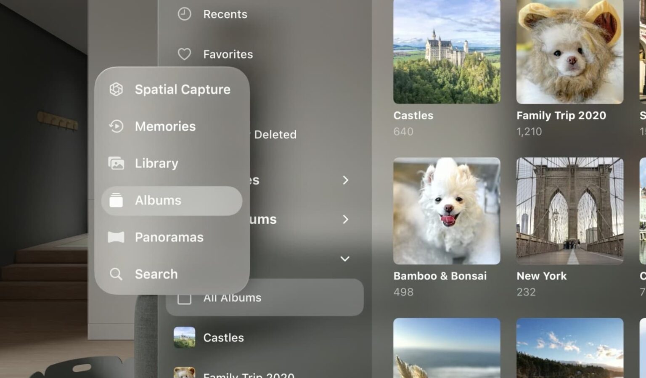Enable Favorites in the sidebar
This screenshot has height=378, width=646.
(x=228, y=54)
